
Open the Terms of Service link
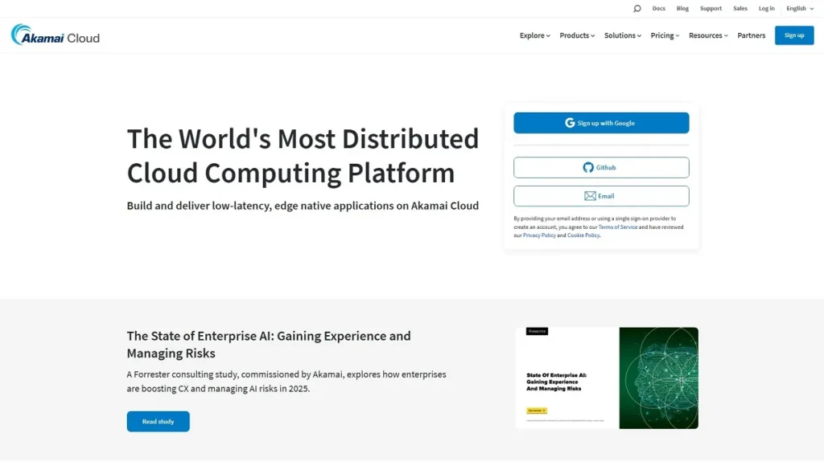618,227
